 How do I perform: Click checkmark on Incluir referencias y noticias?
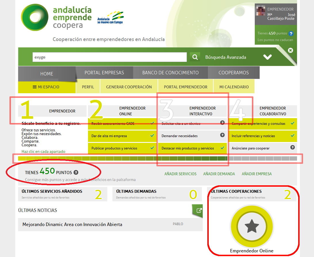click(292, 135)
